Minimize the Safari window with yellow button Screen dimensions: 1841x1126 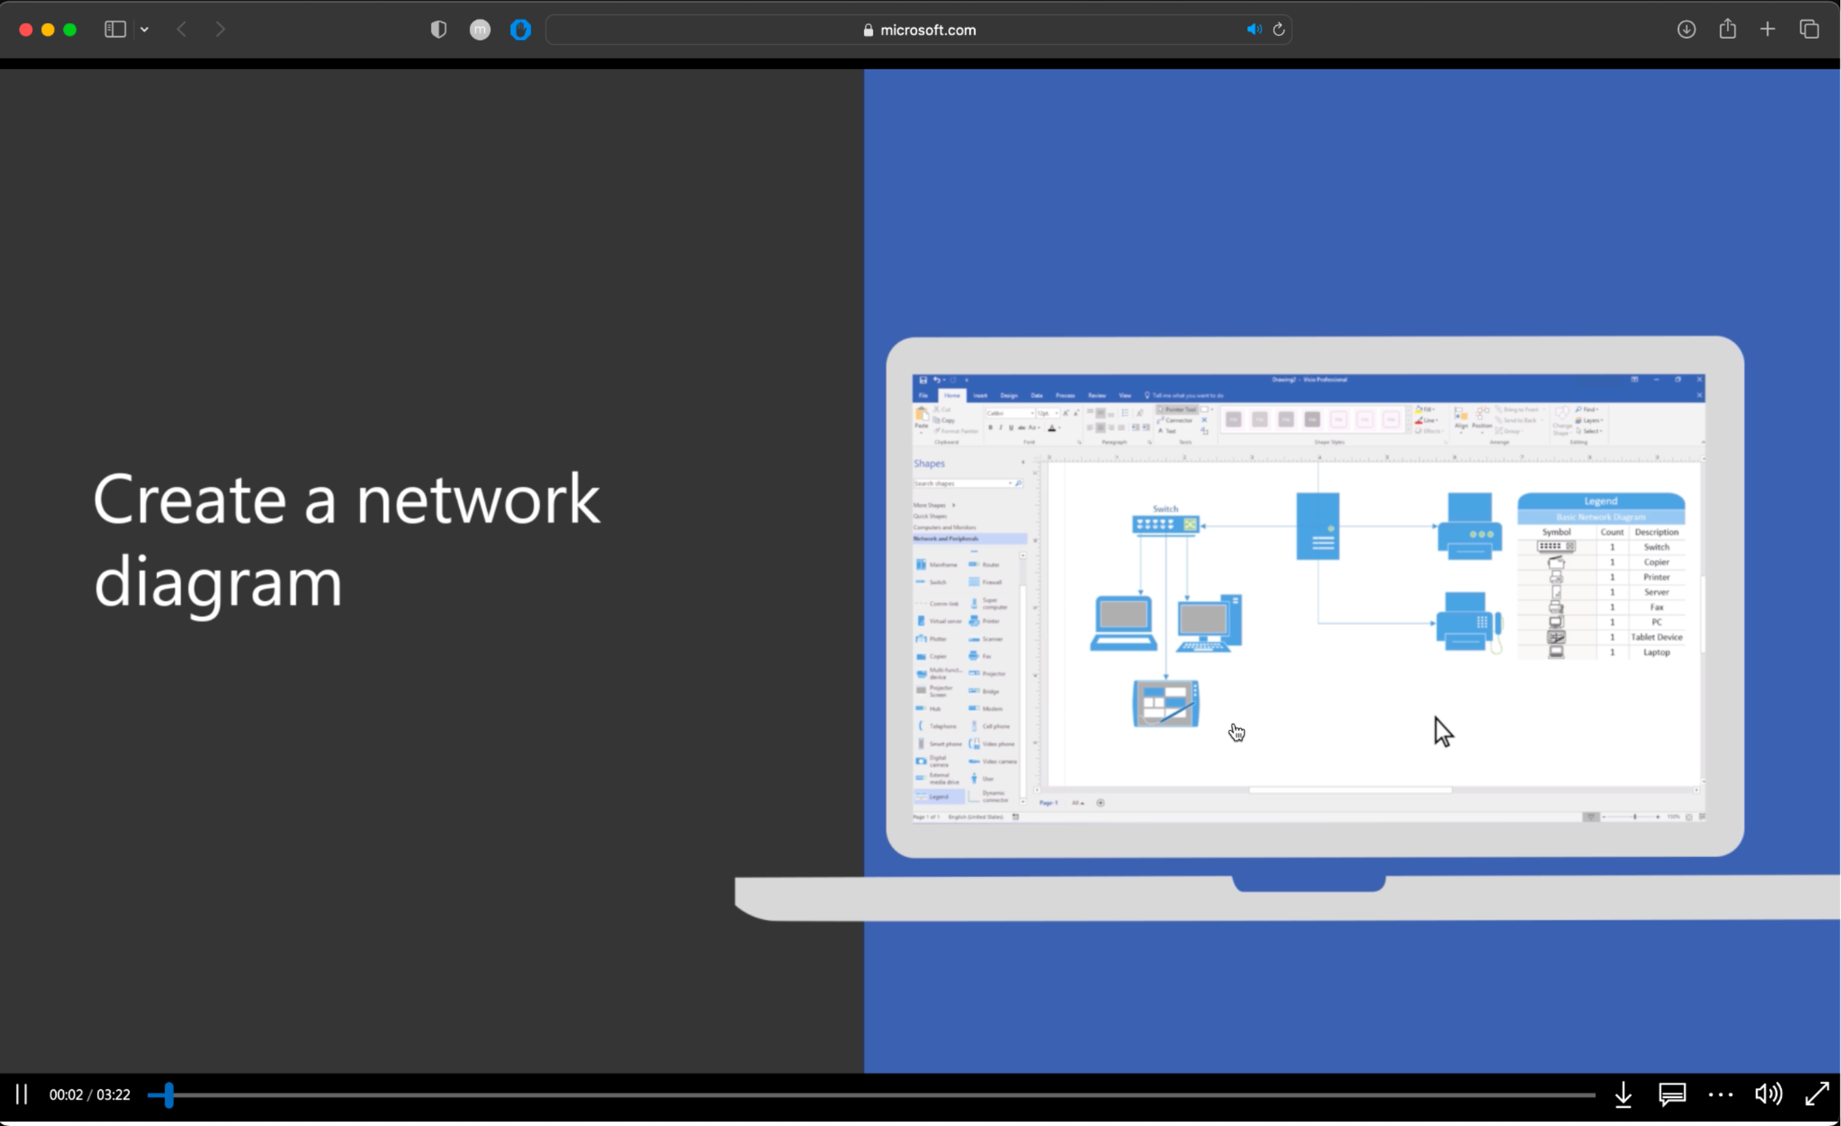point(48,30)
